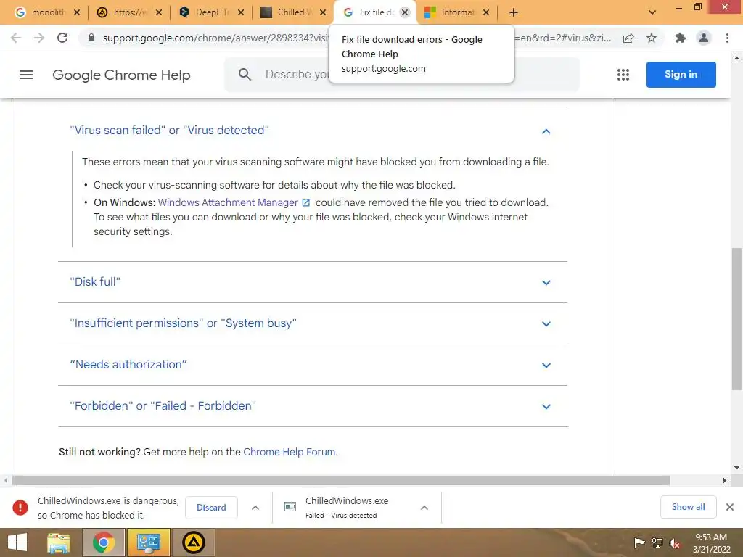This screenshot has height=557, width=743.
Task: Reload the current page
Action: pos(62,38)
